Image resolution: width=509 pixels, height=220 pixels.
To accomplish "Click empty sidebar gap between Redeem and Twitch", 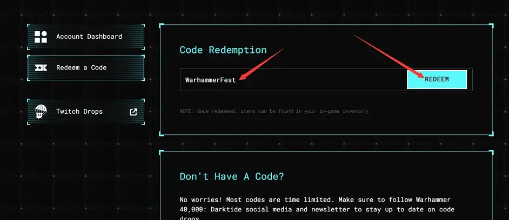I will pyautogui.click(x=85, y=90).
